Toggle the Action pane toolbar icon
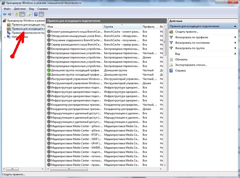 pos(41,14)
